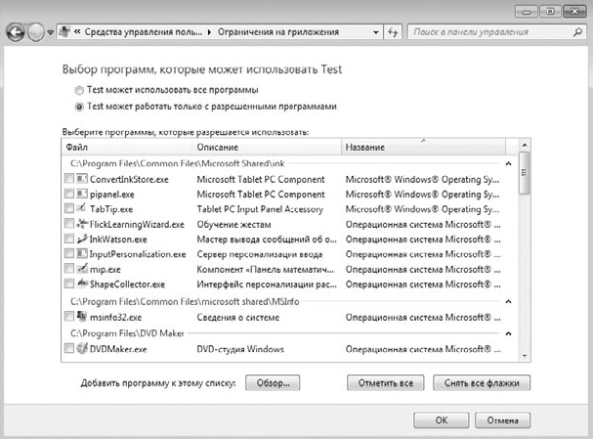This screenshot has height=439, width=593.
Task: Click the DVDMaker.exe disc icon
Action: (82, 348)
